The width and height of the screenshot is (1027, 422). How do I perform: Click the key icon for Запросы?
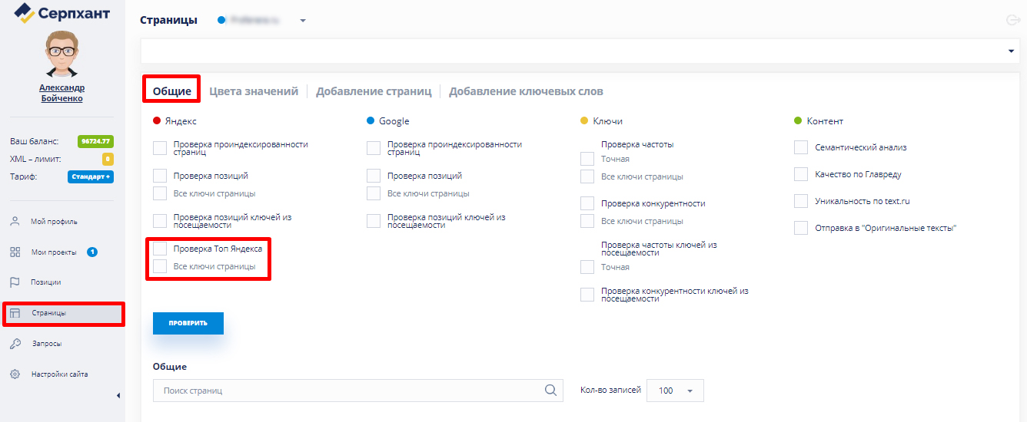tap(15, 344)
